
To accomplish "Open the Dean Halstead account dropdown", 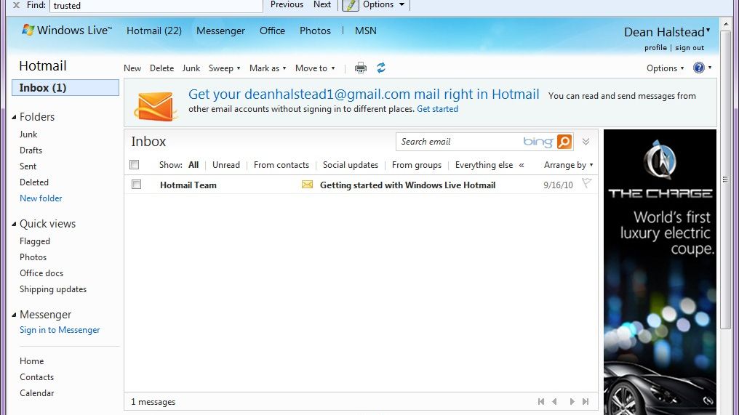I will 667,32.
